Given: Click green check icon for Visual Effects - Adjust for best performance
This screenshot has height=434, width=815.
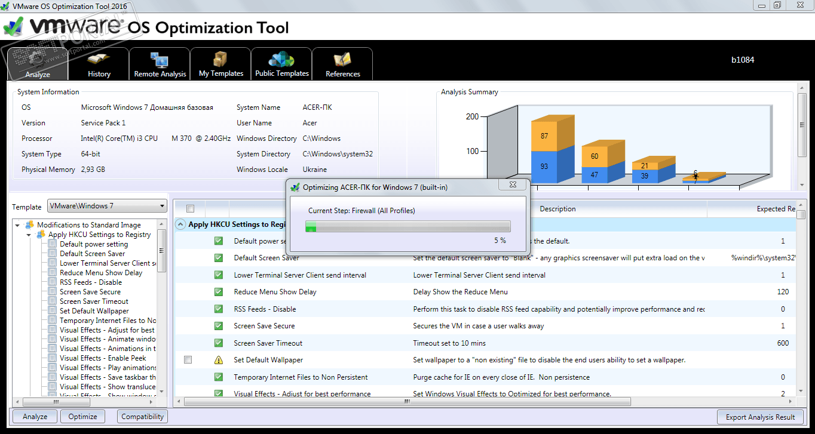Looking at the screenshot, I should click(219, 393).
